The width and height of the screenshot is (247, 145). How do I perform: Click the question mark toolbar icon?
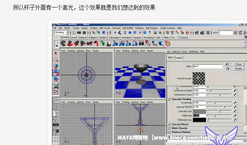coord(150,33)
